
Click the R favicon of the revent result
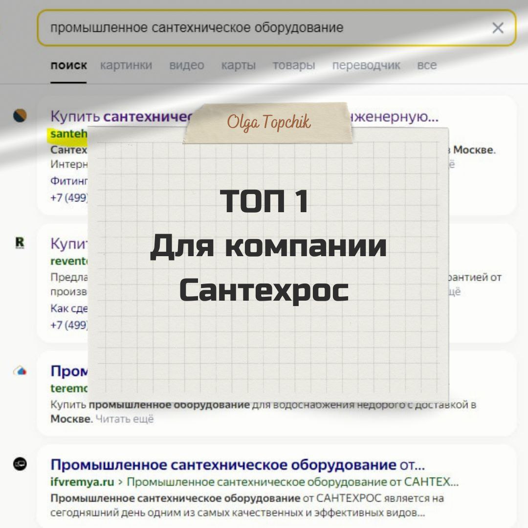pyautogui.click(x=20, y=242)
